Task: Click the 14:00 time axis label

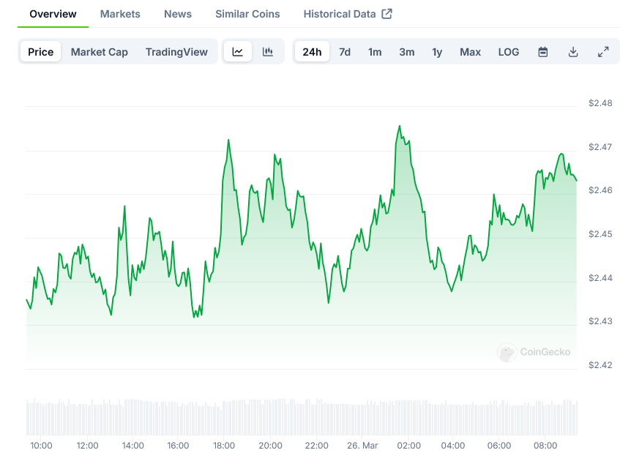Action: coord(133,446)
